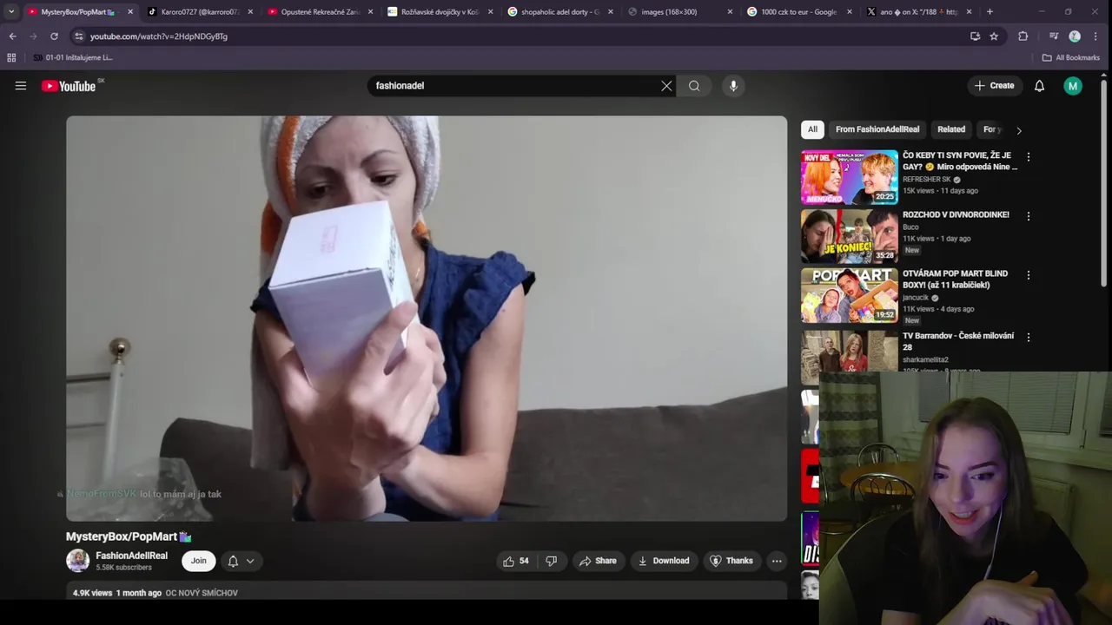Switch to the Karoro0727 TikTok tab
The width and height of the screenshot is (1112, 625).
tap(199, 12)
